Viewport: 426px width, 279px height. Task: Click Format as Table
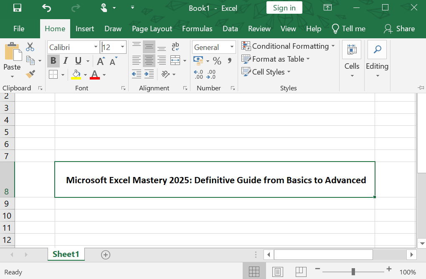[276, 59]
